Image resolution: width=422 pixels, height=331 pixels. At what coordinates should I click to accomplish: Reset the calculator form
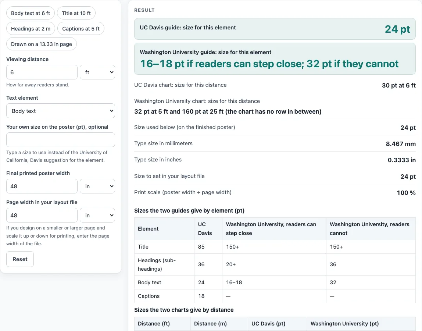pyautogui.click(x=20, y=259)
